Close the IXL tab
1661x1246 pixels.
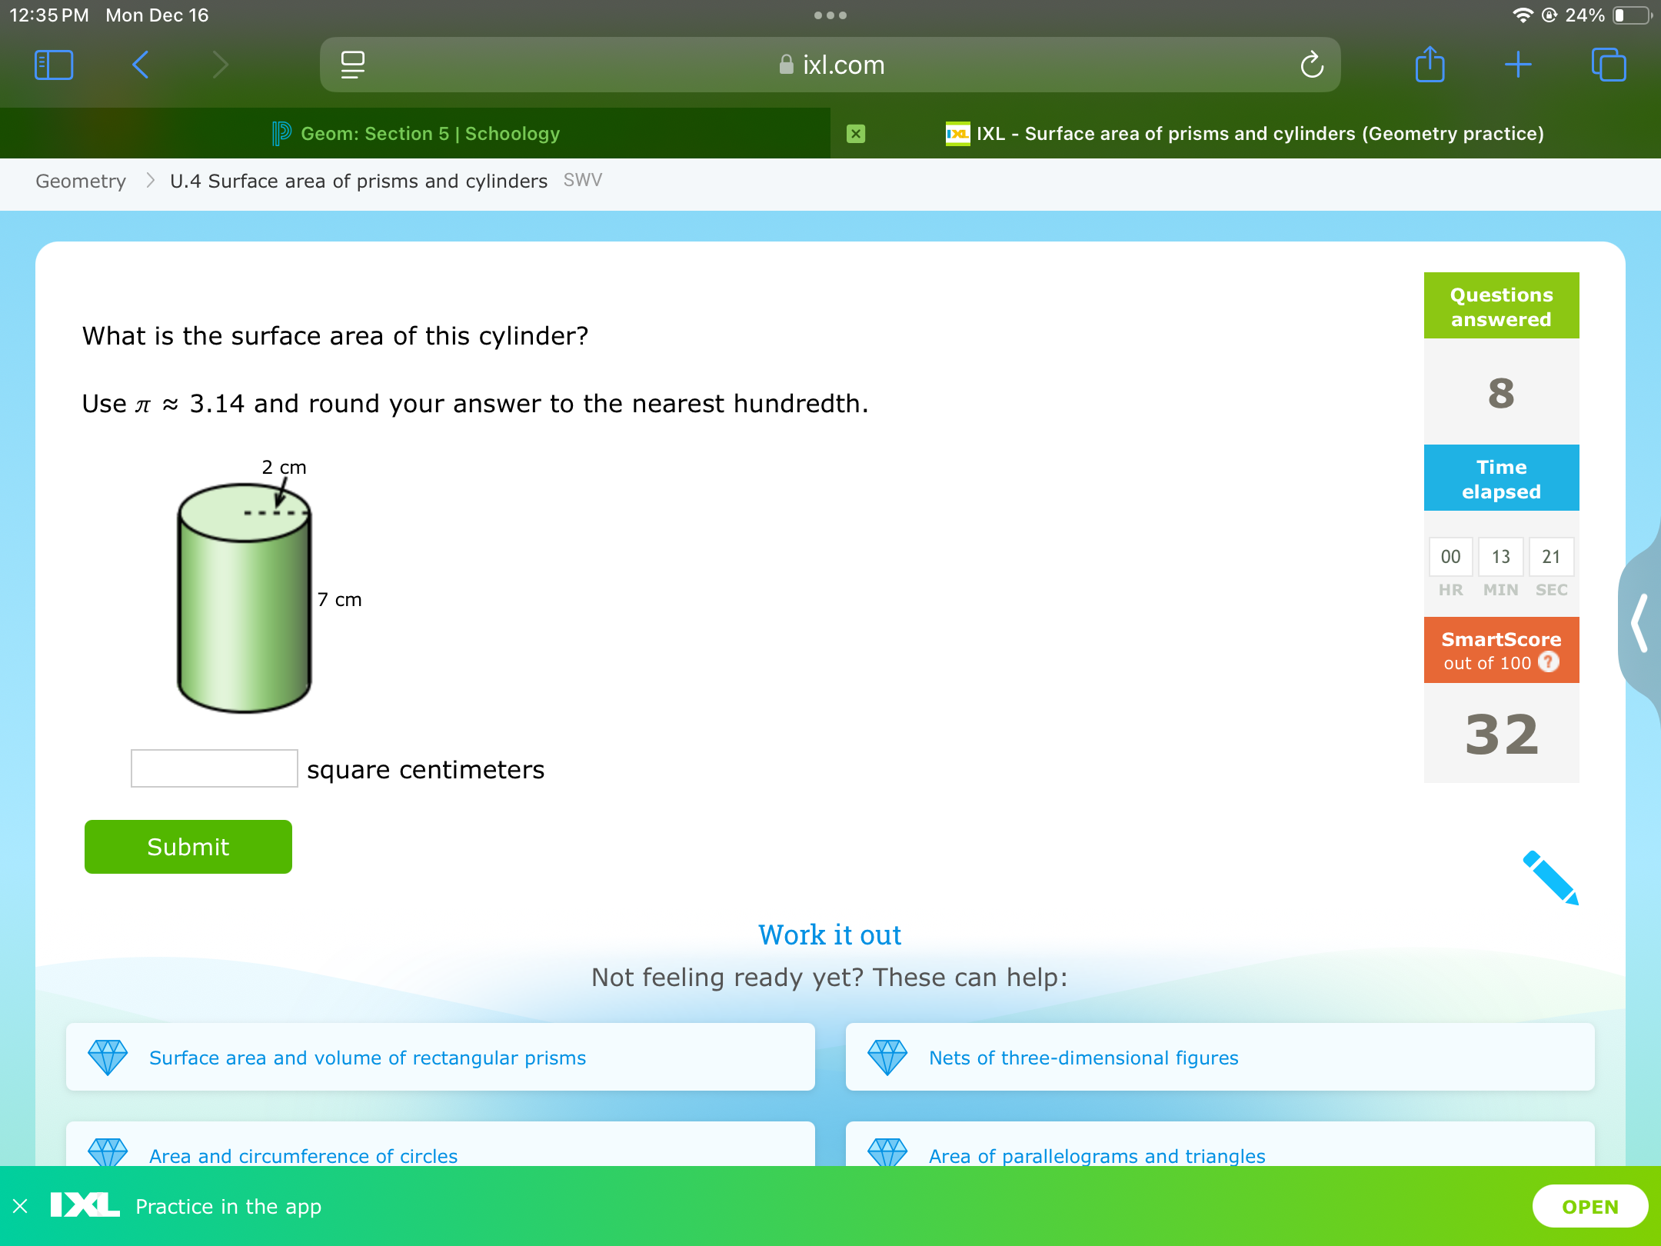(856, 134)
